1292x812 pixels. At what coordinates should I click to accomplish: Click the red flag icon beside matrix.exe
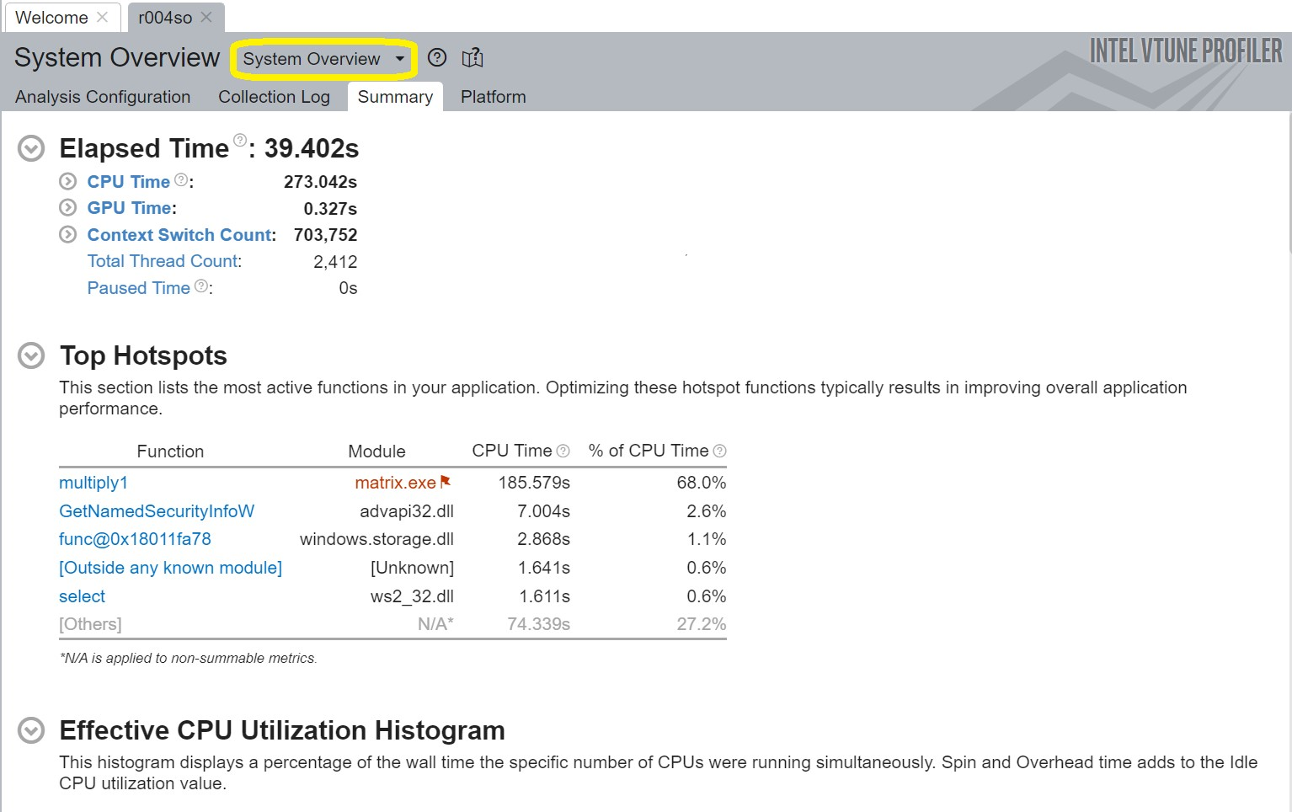coord(446,482)
